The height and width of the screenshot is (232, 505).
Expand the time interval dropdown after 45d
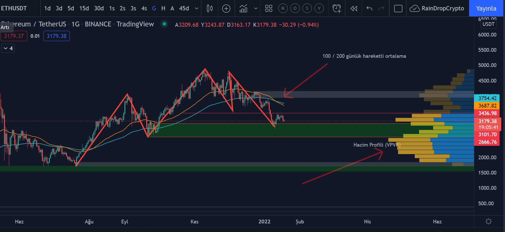(197, 9)
